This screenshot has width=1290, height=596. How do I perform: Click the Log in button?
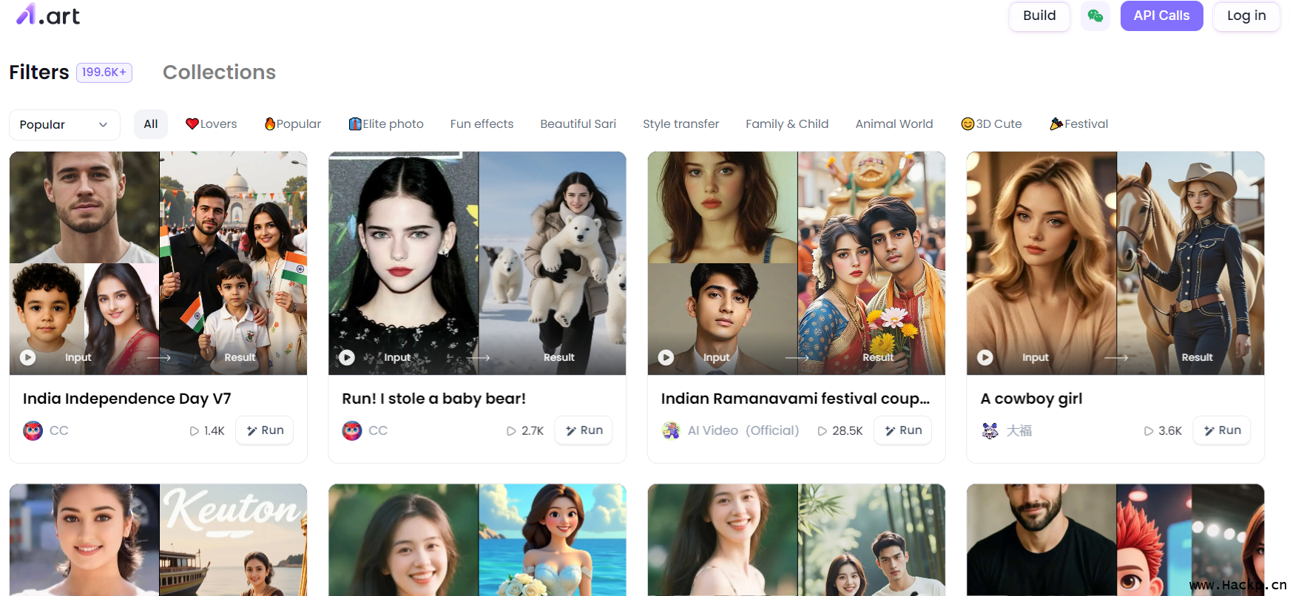click(1246, 16)
